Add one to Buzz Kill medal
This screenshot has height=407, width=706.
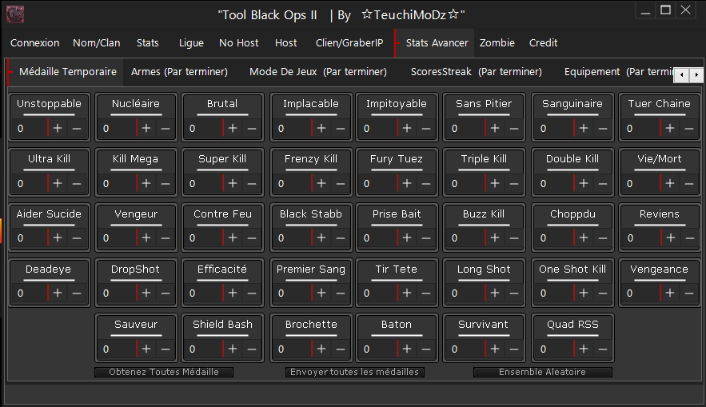495,237
